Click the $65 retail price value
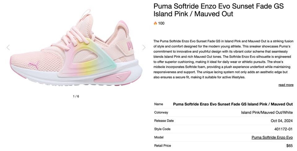Screen dimensions: 297x151 290,146
